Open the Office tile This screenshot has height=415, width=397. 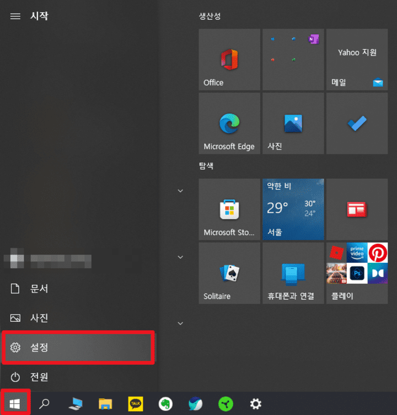pyautogui.click(x=229, y=60)
